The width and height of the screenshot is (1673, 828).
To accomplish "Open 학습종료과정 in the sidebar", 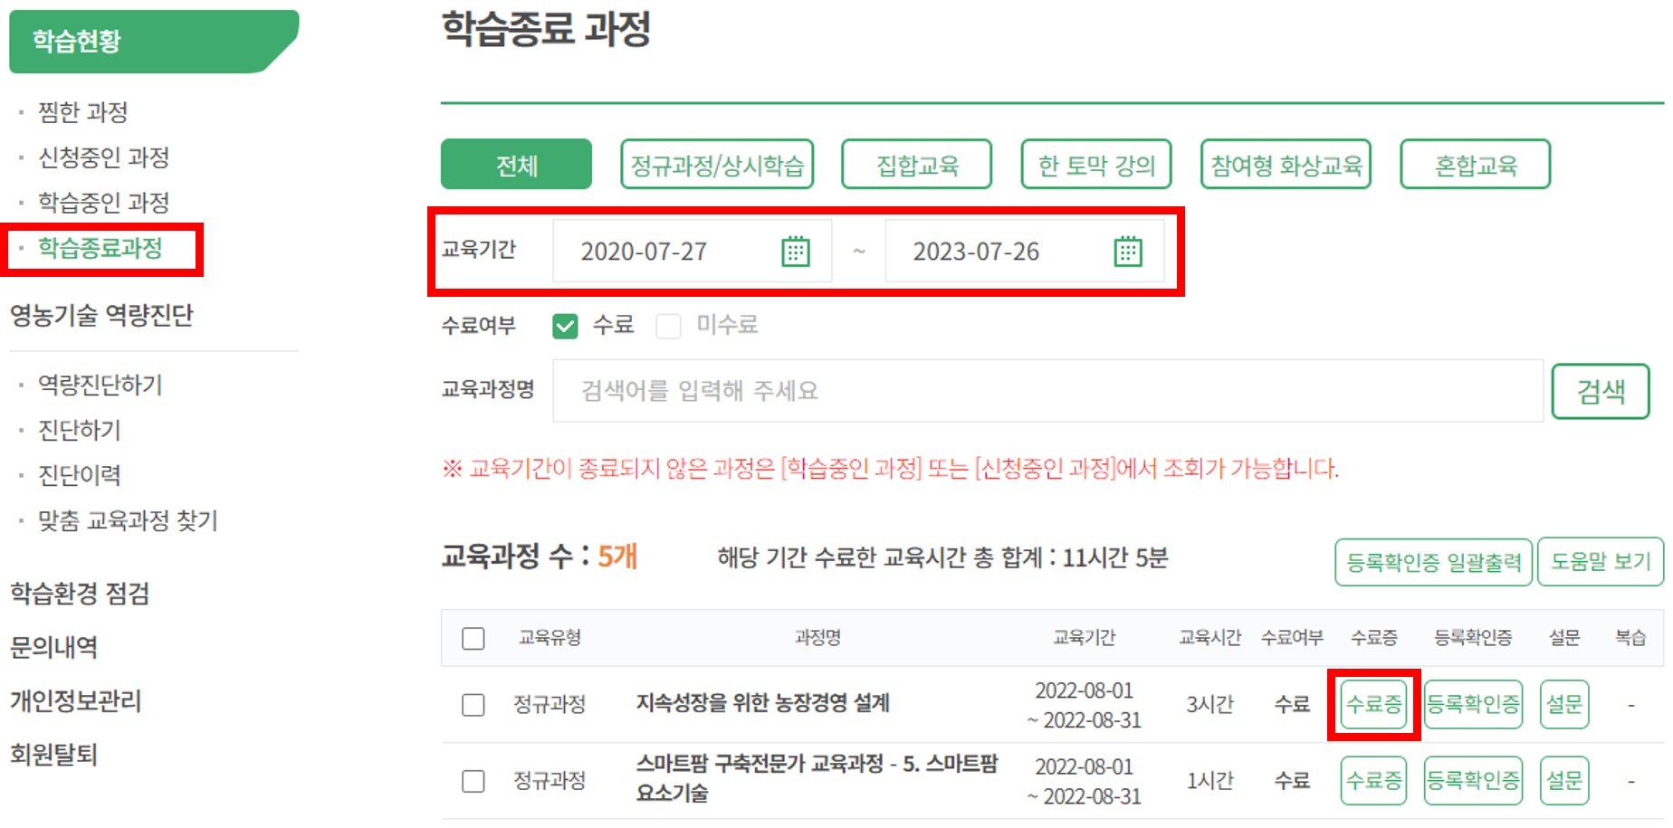I will tap(100, 248).
